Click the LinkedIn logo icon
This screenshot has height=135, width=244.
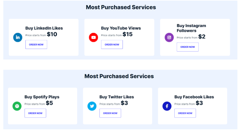18,37
